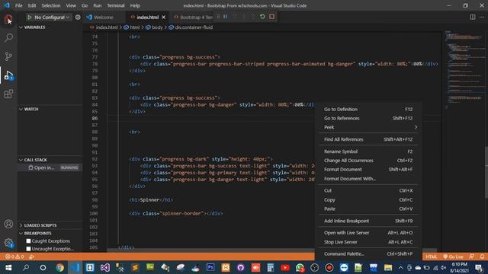Stop the debug session
This screenshot has width=488, height=274.
click(271, 17)
